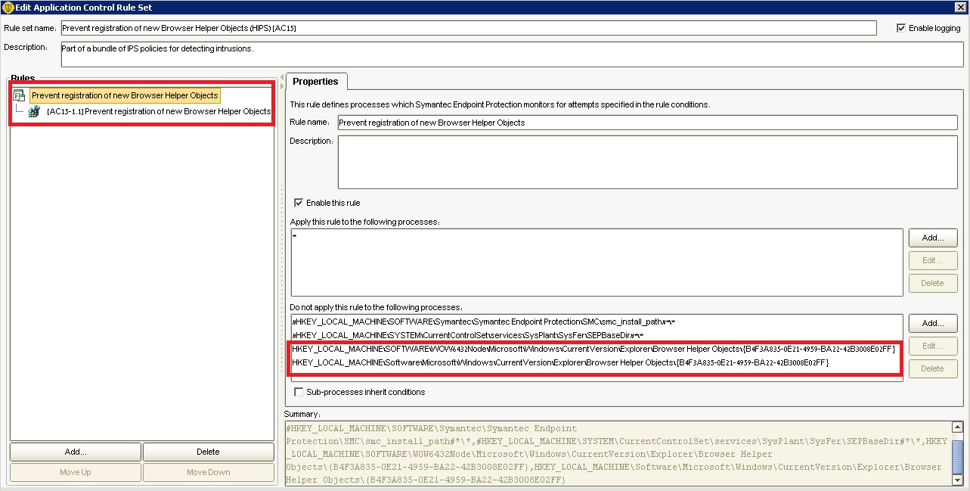This screenshot has height=491, width=970.
Task: Click the rule set icon in Rules tree
Action: click(x=19, y=95)
